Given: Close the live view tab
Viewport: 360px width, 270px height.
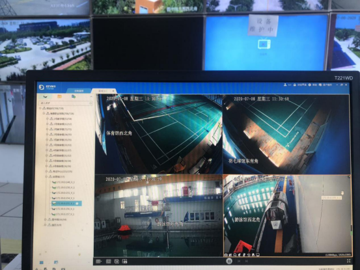Looking at the screenshot, I should pos(113,91).
